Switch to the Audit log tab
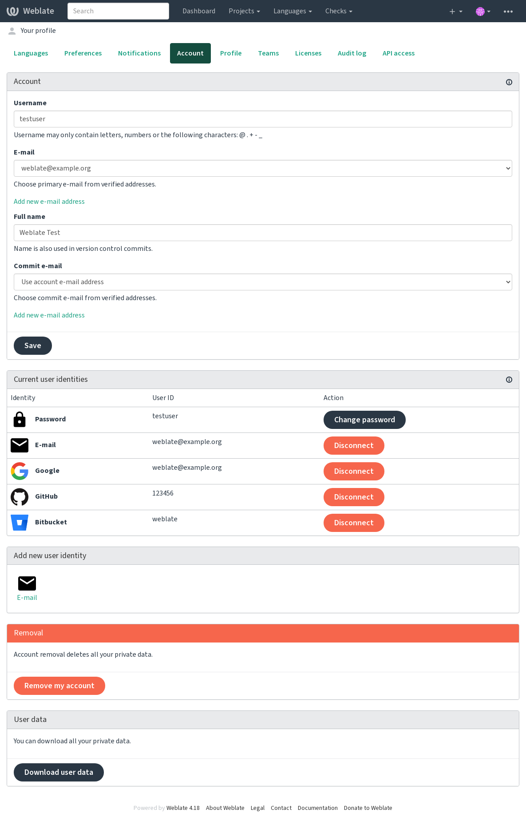Image resolution: width=526 pixels, height=825 pixels. 352,53
